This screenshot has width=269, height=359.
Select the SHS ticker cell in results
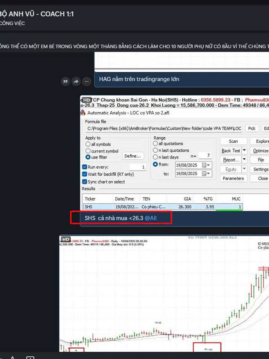pyautogui.click(x=98, y=207)
